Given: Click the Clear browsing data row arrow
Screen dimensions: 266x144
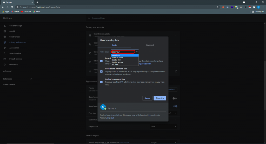Looking at the screenshot, I should [x=176, y=35].
